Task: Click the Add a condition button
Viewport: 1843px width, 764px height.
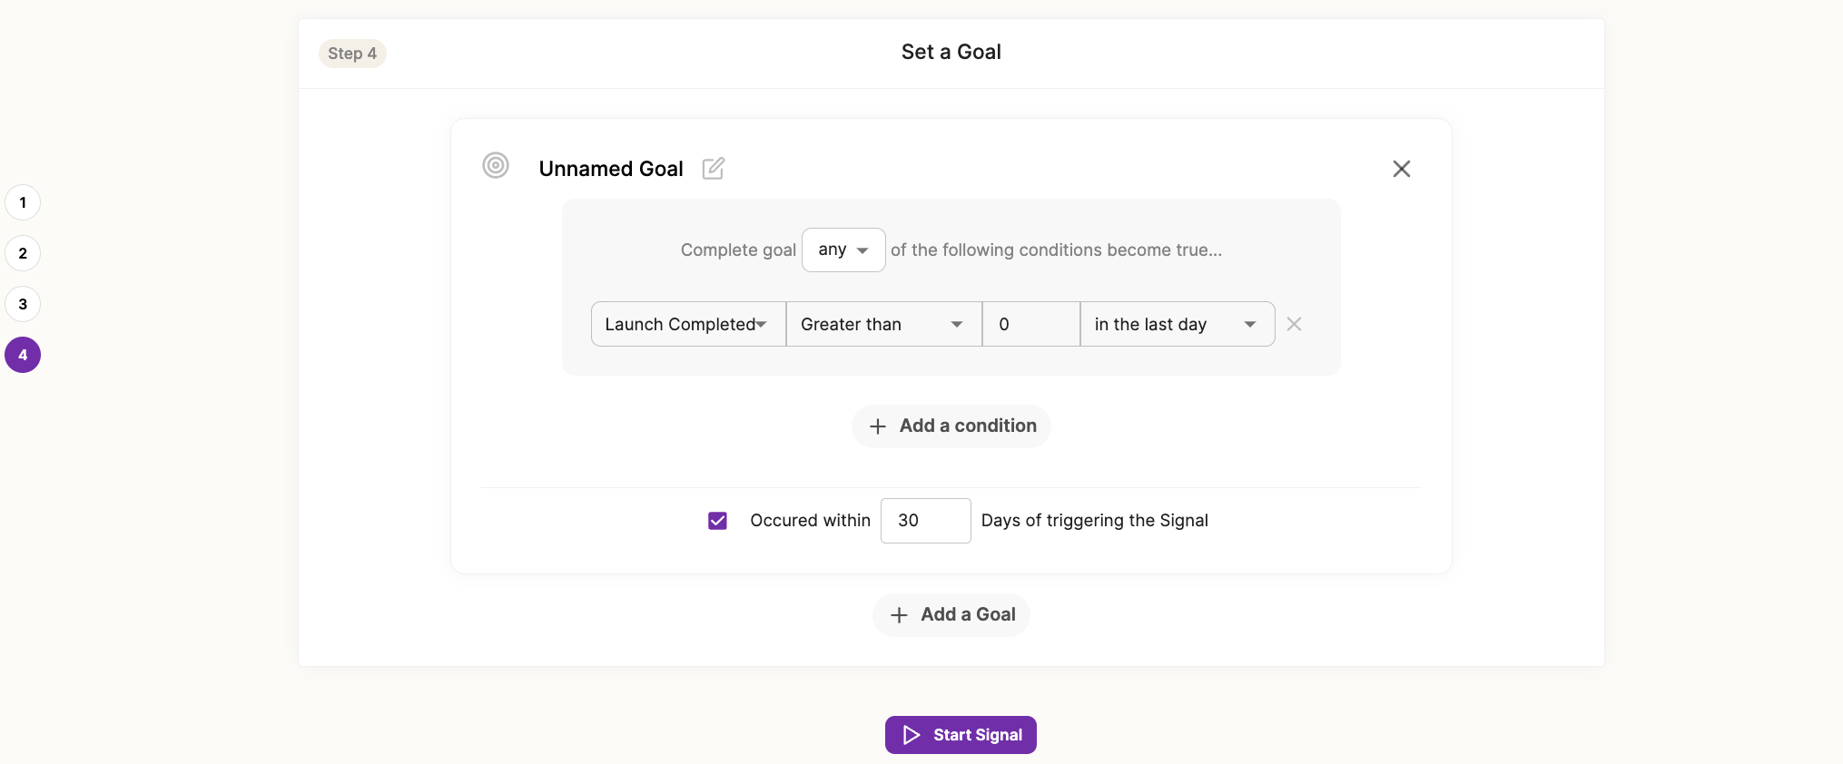Action: [951, 426]
